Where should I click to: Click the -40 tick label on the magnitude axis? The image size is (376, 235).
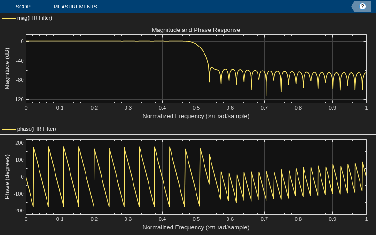(20, 61)
